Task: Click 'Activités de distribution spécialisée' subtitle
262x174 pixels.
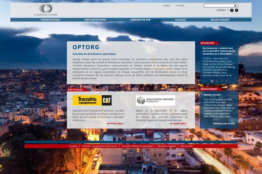Action: click(x=94, y=54)
